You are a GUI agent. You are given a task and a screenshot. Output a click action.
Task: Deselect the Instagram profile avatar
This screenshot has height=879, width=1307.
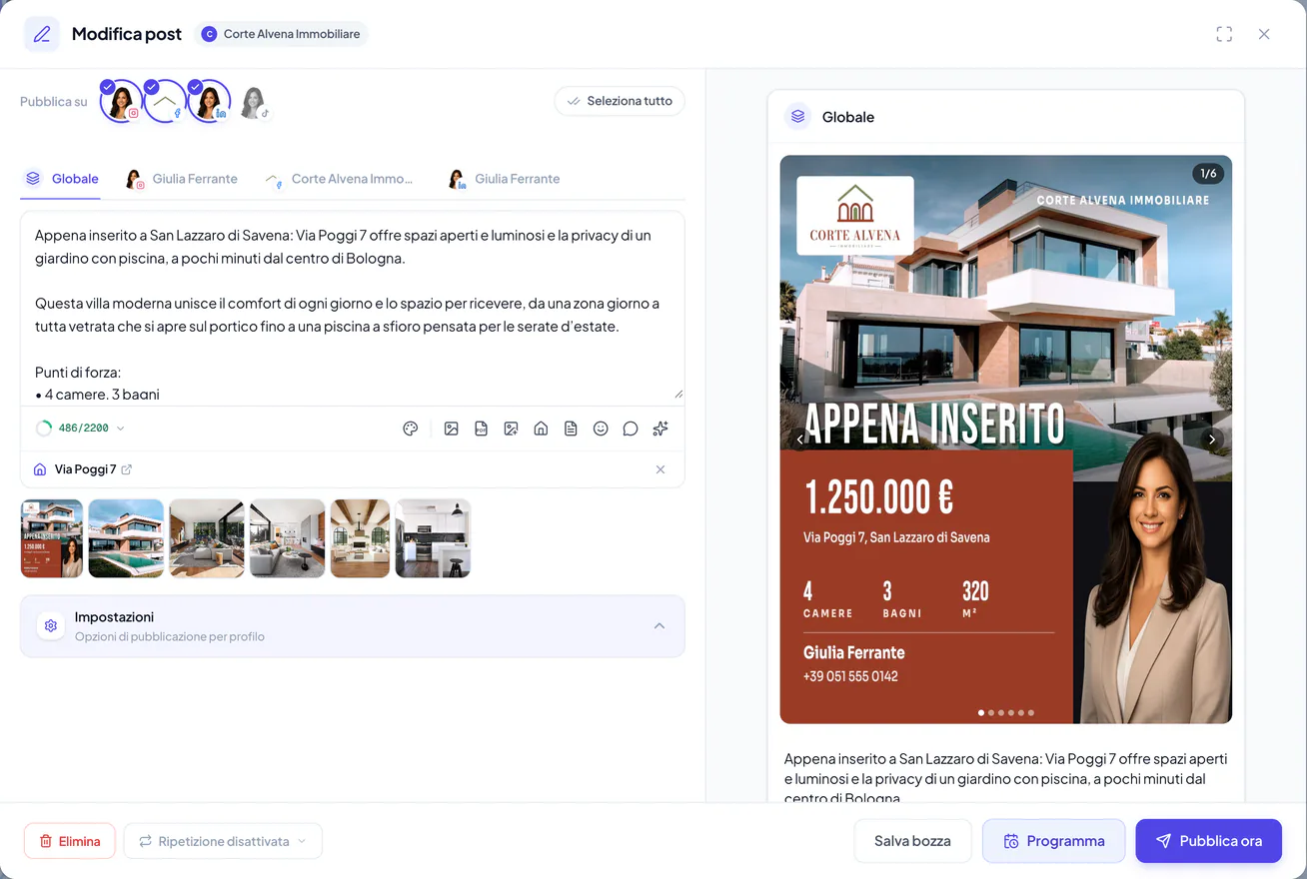(121, 101)
